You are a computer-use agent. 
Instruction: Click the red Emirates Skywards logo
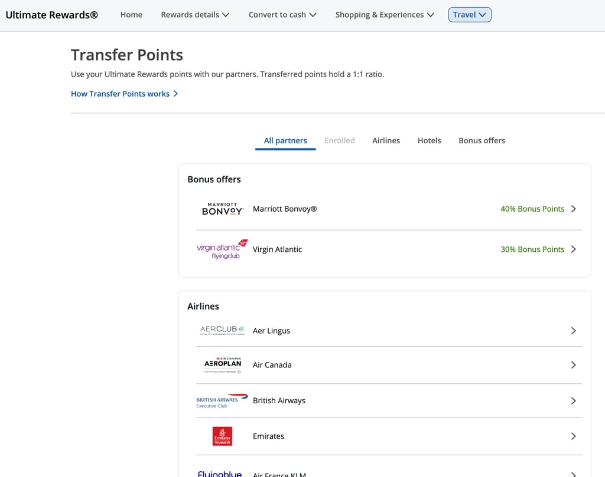coord(222,436)
